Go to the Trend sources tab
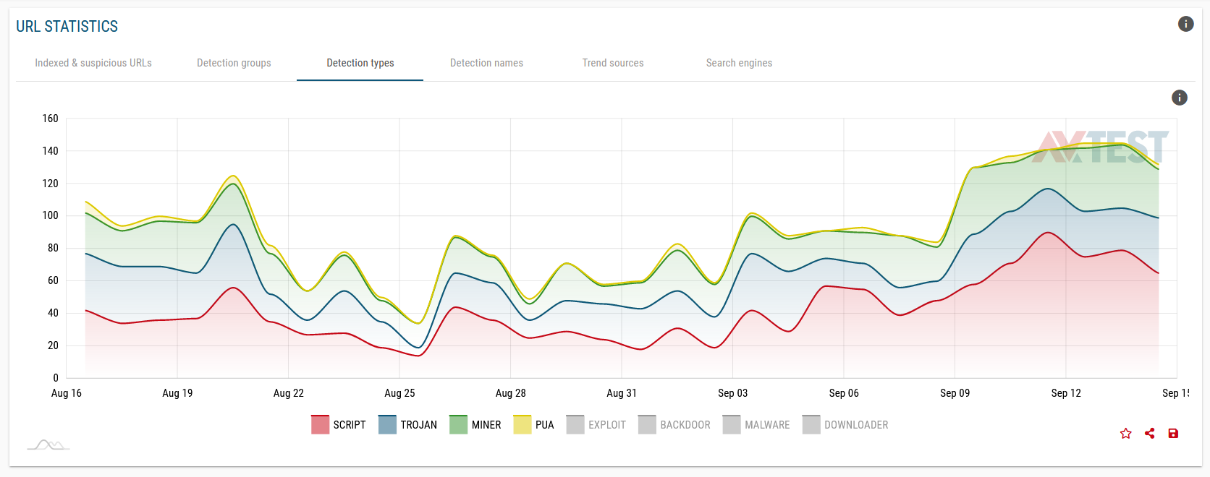The height and width of the screenshot is (477, 1210). click(613, 63)
